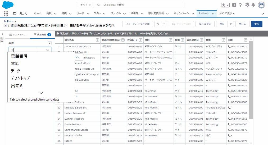Open the 評価 column menu
268x145 pixels.
(x=183, y=40)
